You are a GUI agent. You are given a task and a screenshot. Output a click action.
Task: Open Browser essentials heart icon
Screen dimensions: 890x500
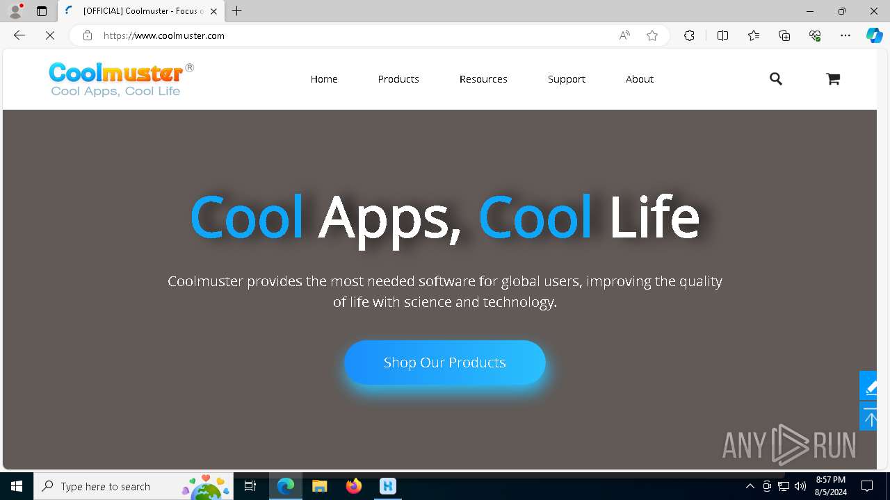pos(815,35)
